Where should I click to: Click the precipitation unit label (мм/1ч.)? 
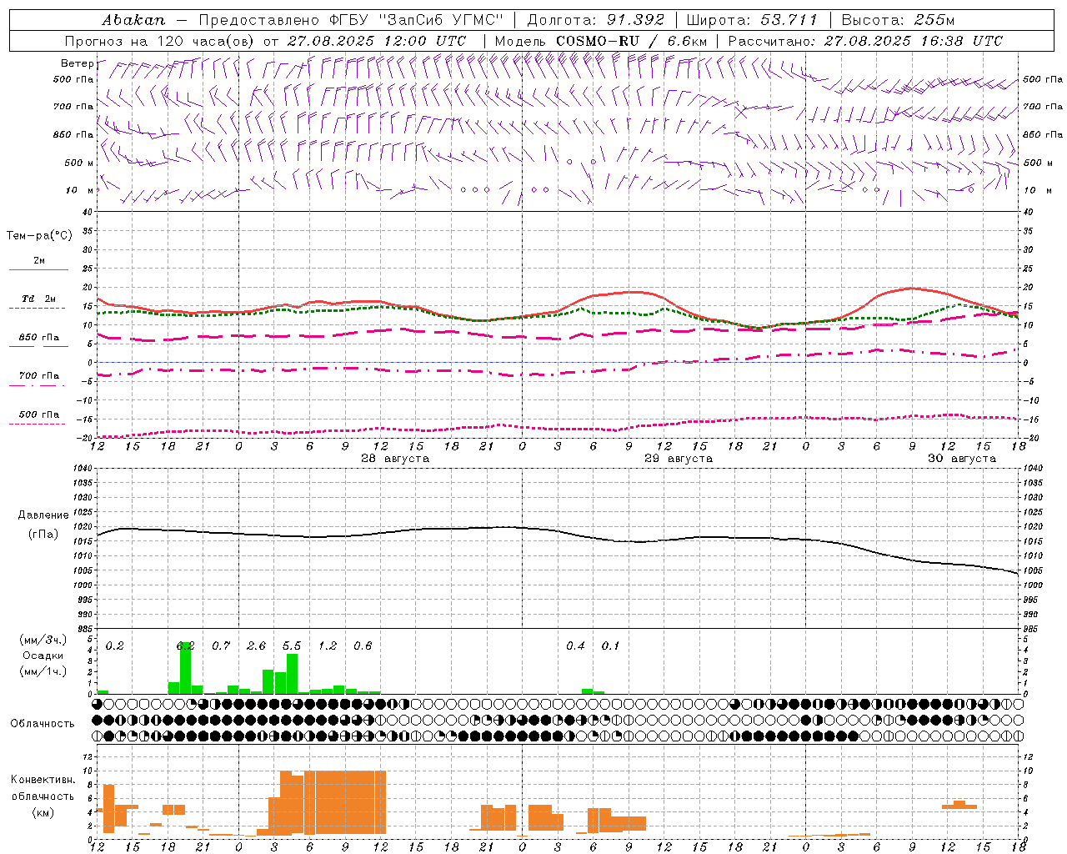43,671
